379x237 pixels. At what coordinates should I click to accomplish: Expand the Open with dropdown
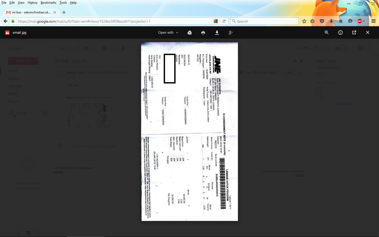click(168, 33)
